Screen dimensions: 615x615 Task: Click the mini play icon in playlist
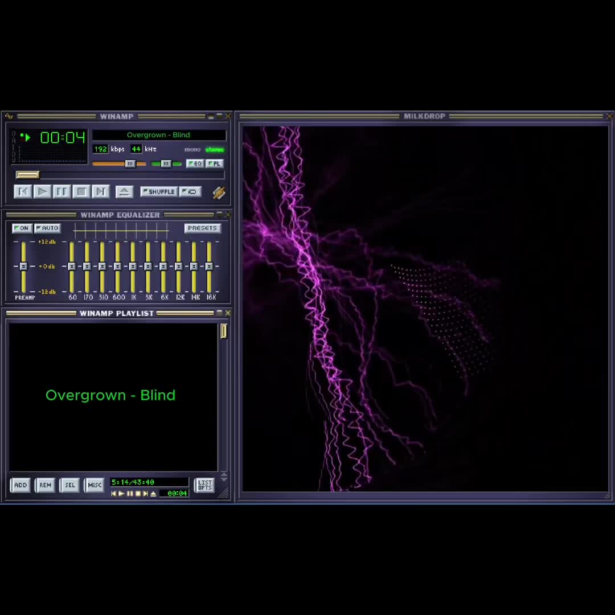122,494
